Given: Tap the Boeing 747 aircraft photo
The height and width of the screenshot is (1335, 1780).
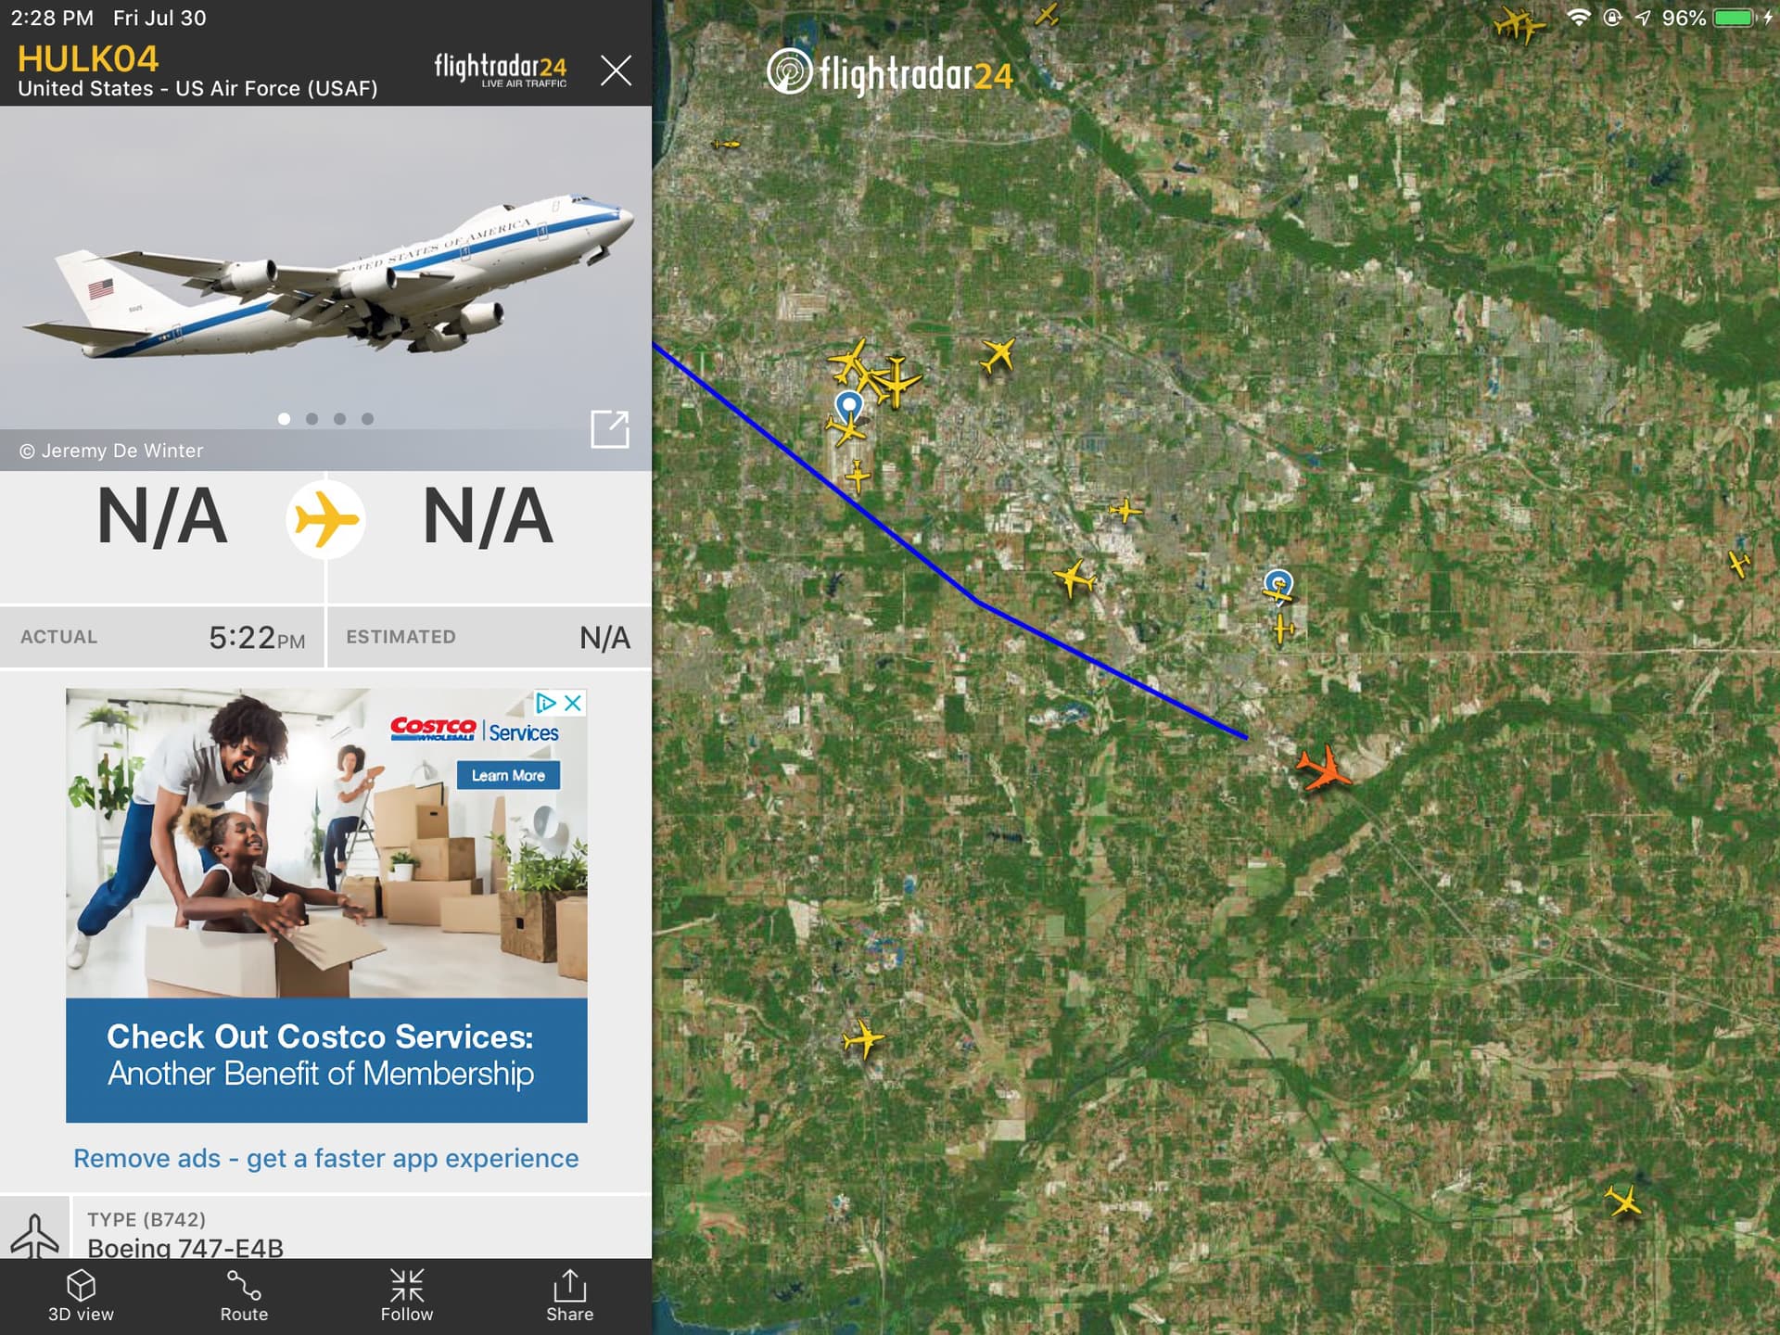Looking at the screenshot, I should (325, 269).
